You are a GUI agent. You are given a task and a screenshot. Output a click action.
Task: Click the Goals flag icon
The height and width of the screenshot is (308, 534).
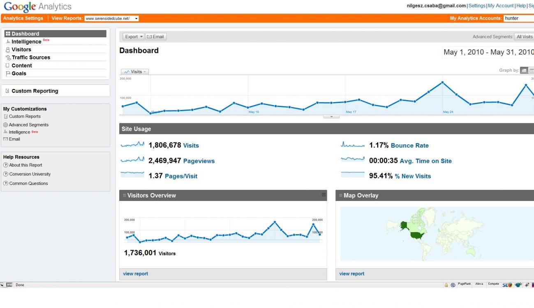(8, 74)
